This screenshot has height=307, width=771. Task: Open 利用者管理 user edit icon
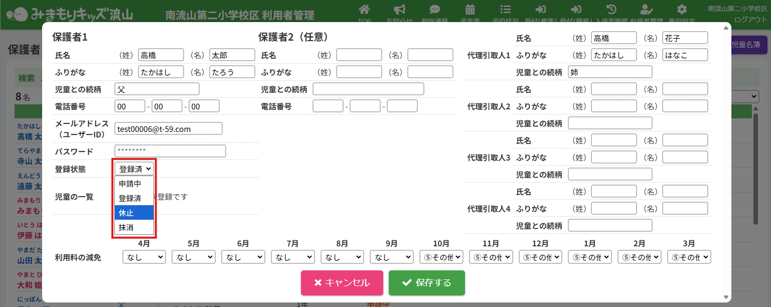[647, 10]
